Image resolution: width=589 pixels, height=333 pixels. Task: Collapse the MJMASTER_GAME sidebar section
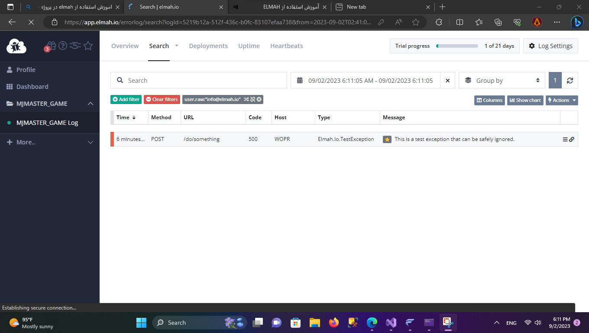point(91,104)
